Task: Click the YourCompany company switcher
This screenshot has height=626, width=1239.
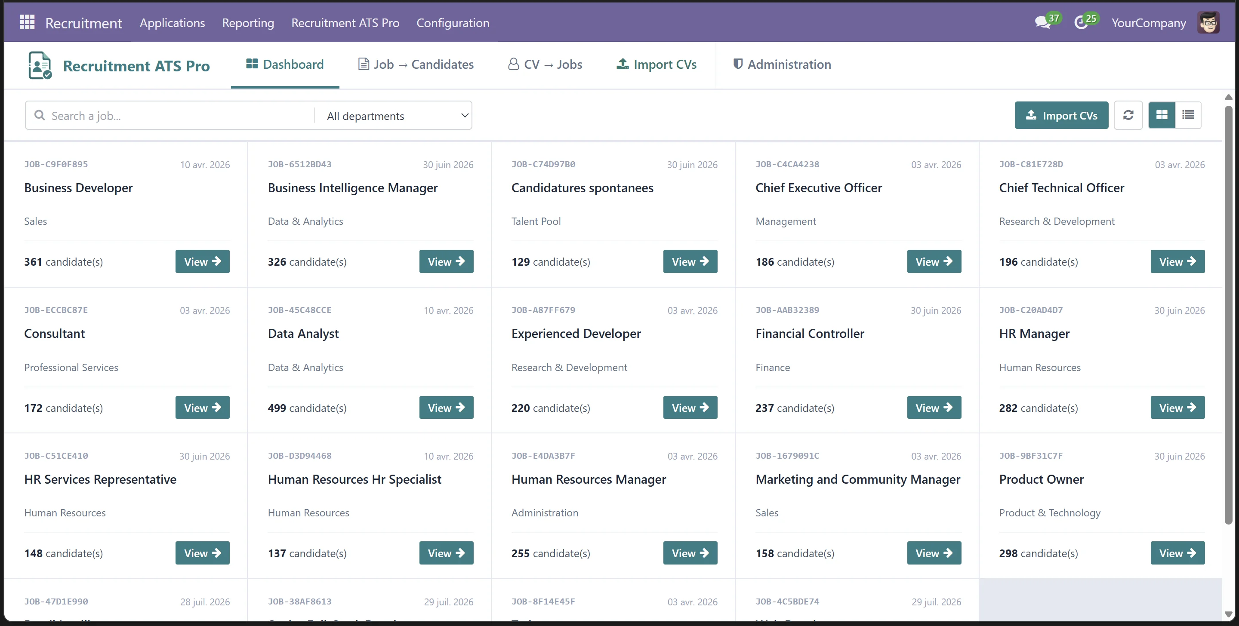Action: 1148,23
